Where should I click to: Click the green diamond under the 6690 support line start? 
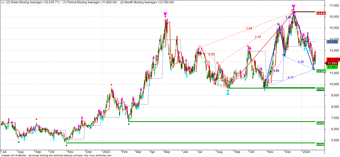click(129, 124)
